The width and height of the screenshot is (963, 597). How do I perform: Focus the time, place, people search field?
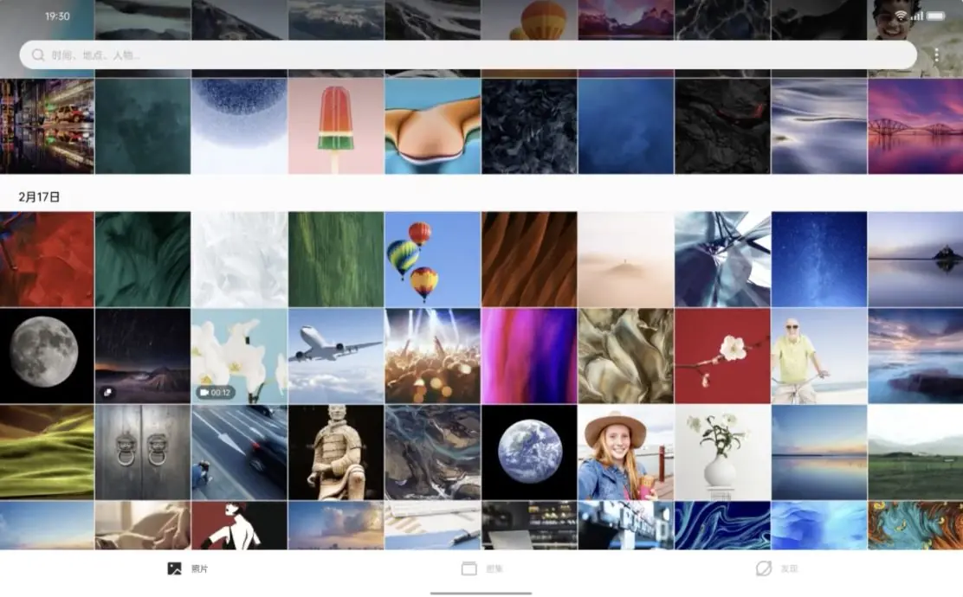[468, 55]
